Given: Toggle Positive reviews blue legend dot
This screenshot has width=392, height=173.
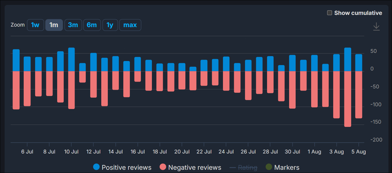Looking at the screenshot, I should pos(96,167).
